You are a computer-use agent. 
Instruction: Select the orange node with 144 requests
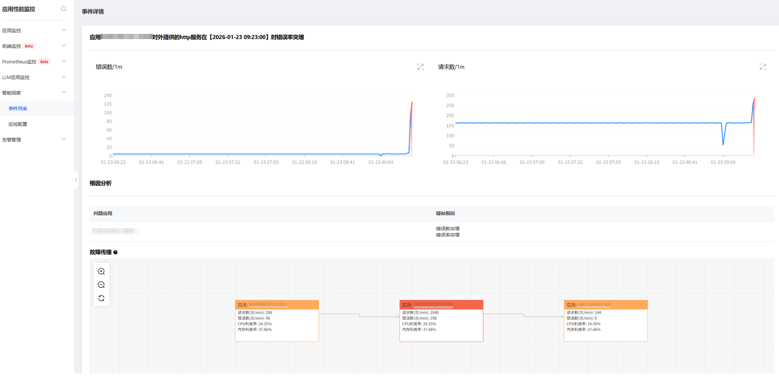coord(605,320)
